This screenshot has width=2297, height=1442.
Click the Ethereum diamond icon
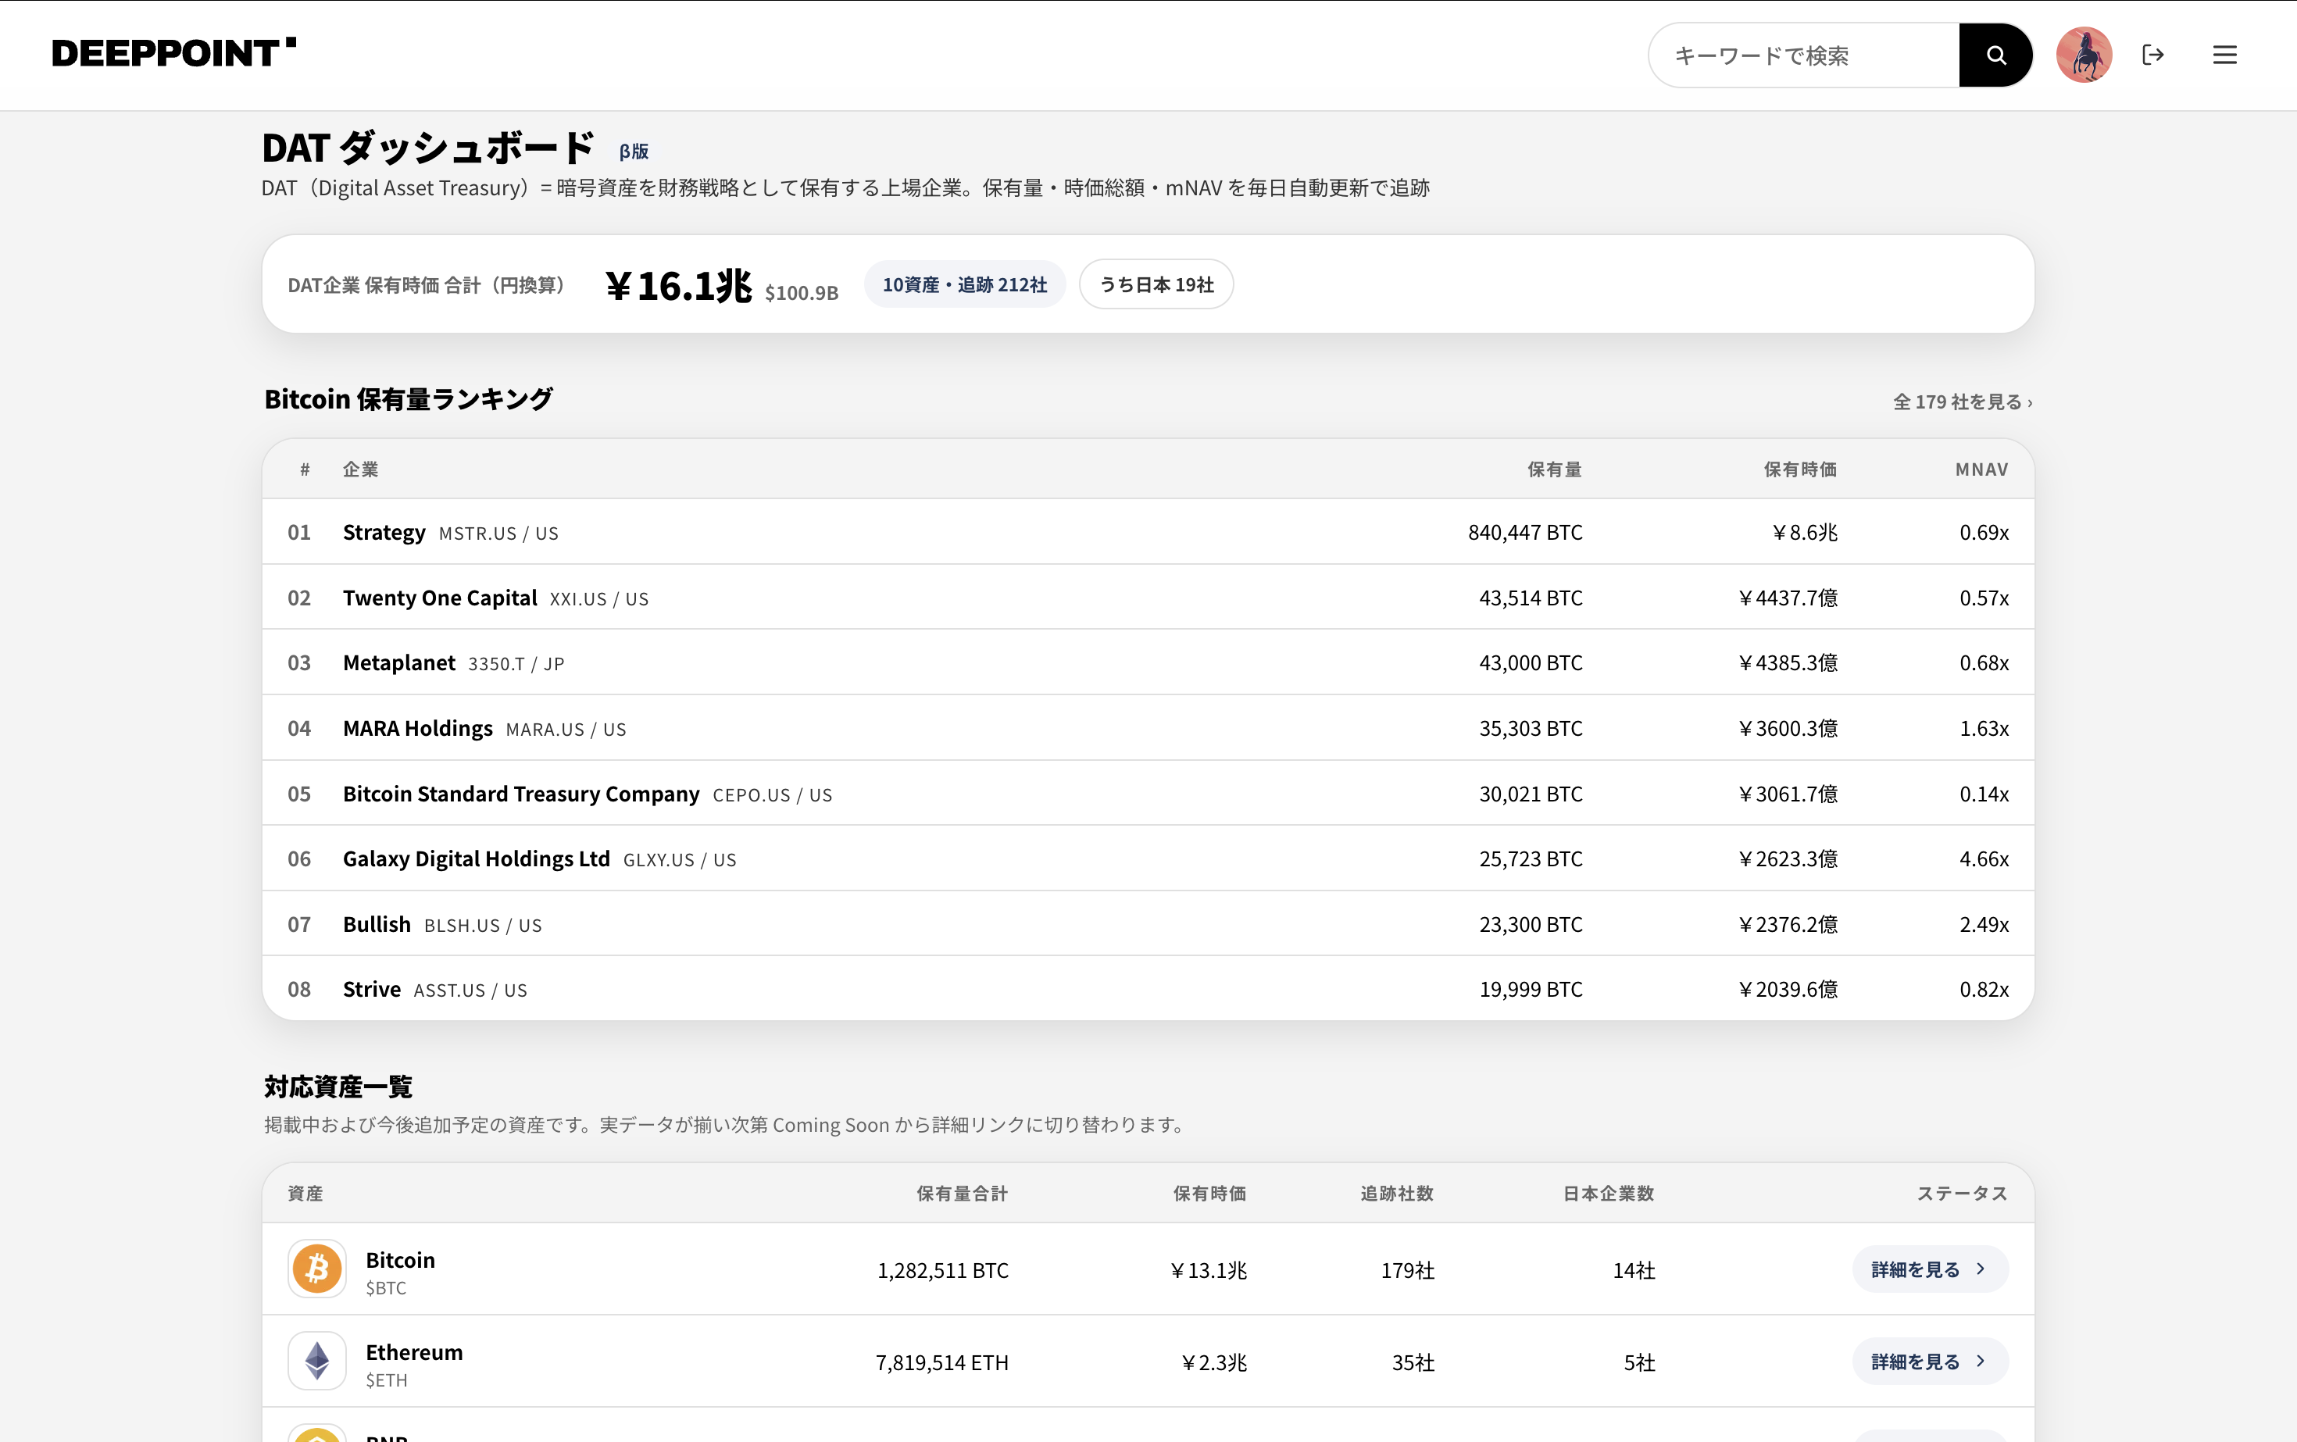316,1361
